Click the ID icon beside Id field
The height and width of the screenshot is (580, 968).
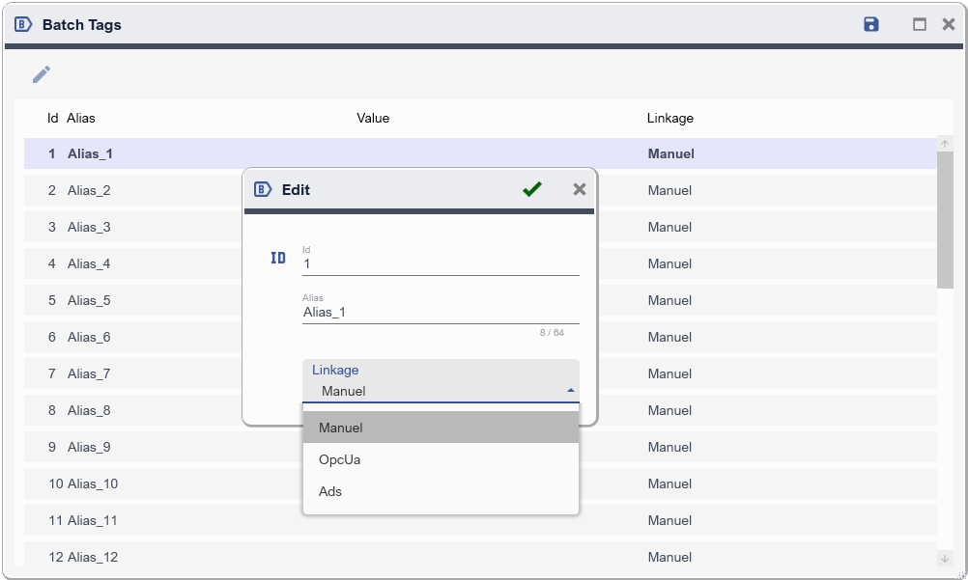278,258
